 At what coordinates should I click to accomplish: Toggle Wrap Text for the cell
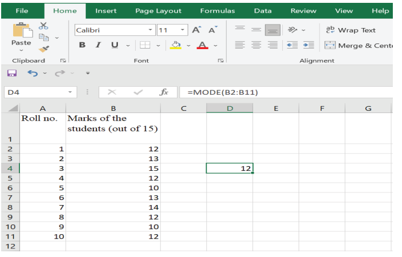pos(350,30)
